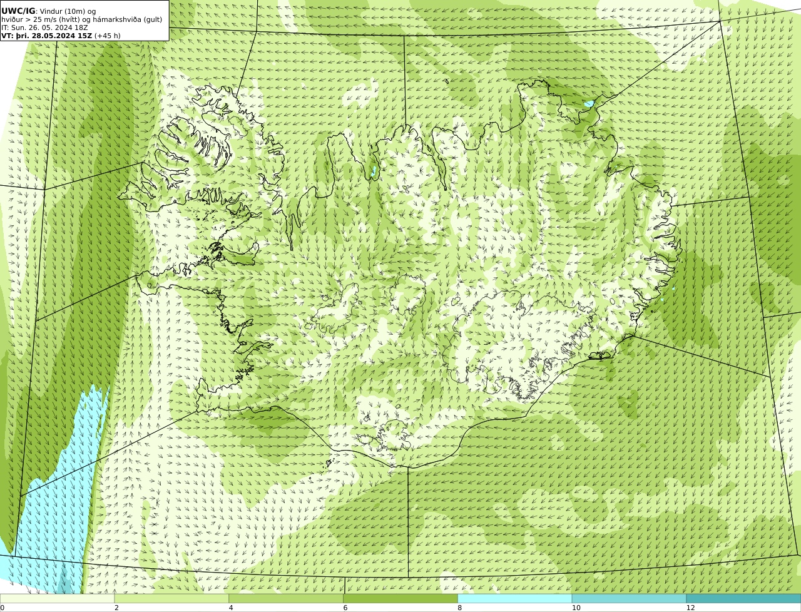Click the '6' tick label on the color scale
The image size is (801, 612).
point(345,608)
